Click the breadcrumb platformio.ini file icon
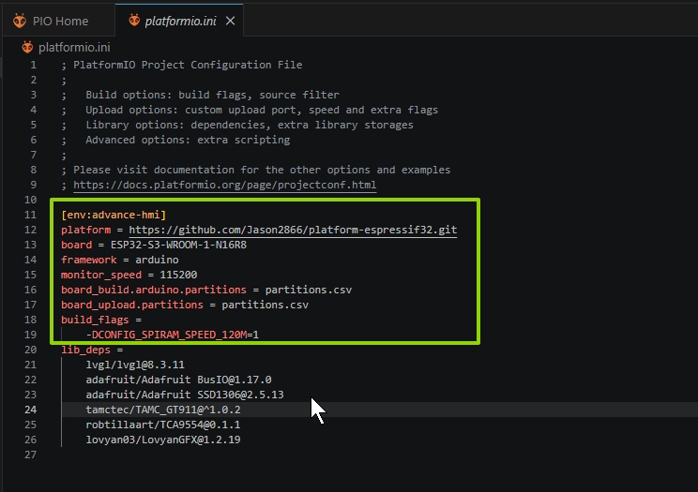This screenshot has height=492, width=698. [x=27, y=47]
